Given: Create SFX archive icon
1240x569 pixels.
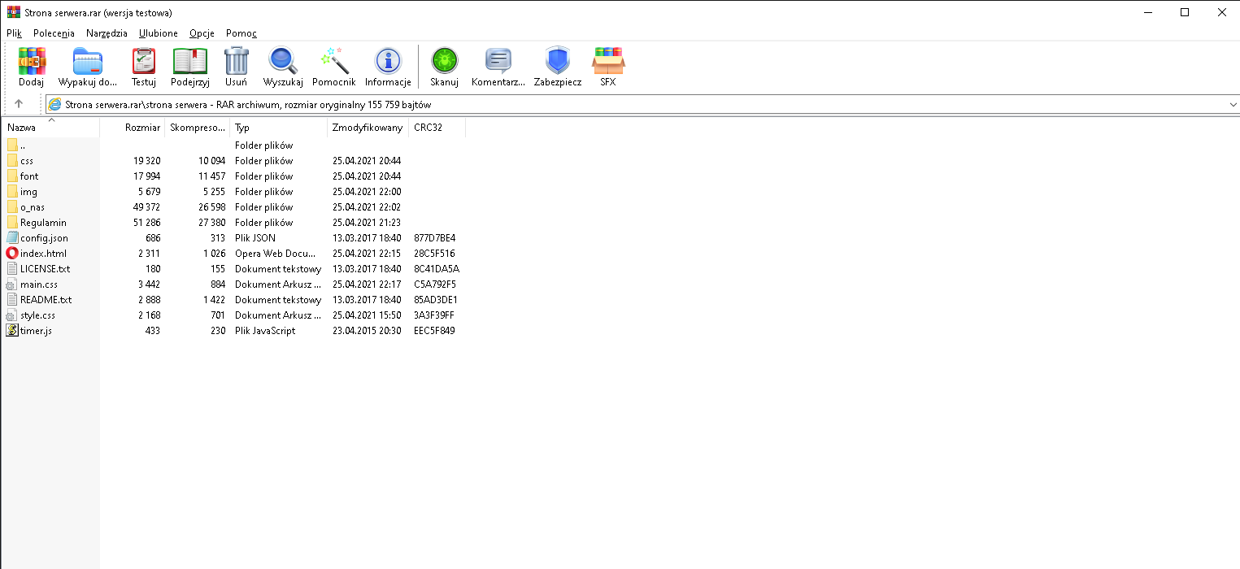Looking at the screenshot, I should [608, 62].
